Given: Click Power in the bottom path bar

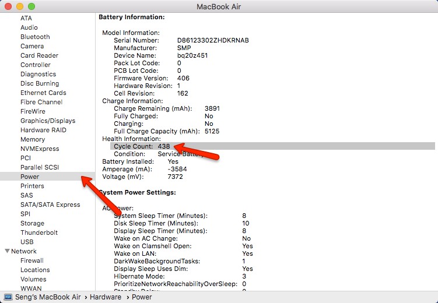Looking at the screenshot, I should coord(142,297).
